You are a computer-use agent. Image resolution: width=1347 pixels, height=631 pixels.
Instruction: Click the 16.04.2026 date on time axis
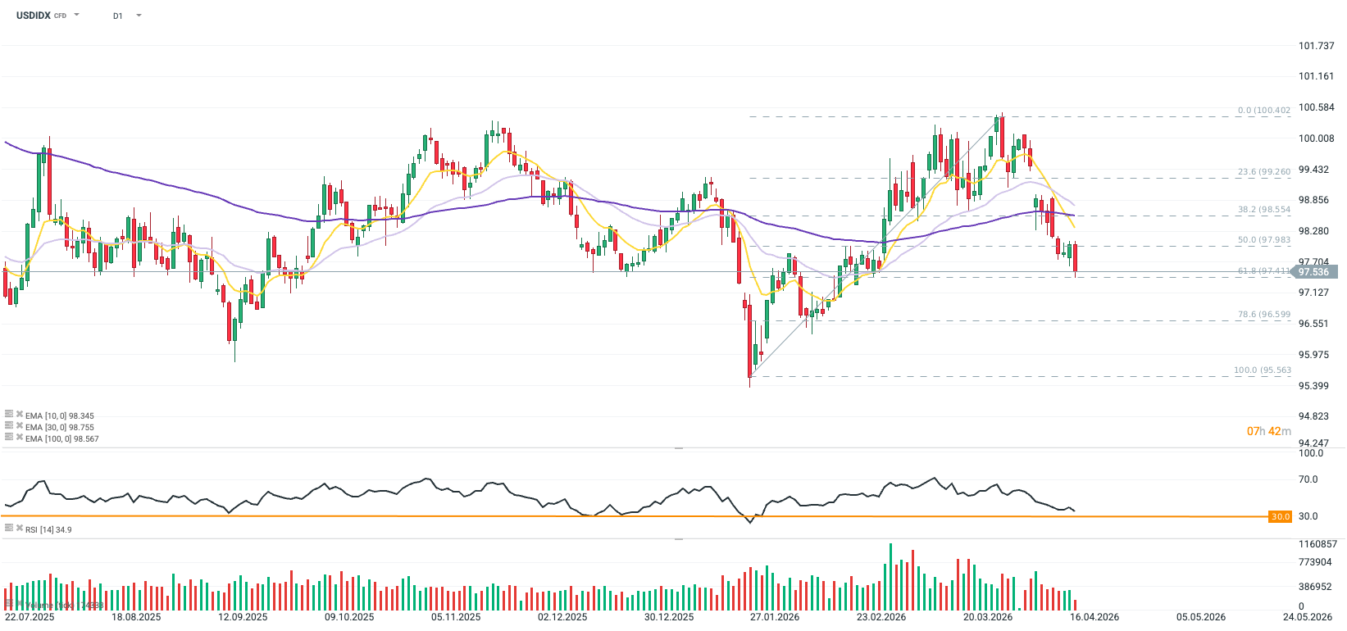coord(1094,617)
